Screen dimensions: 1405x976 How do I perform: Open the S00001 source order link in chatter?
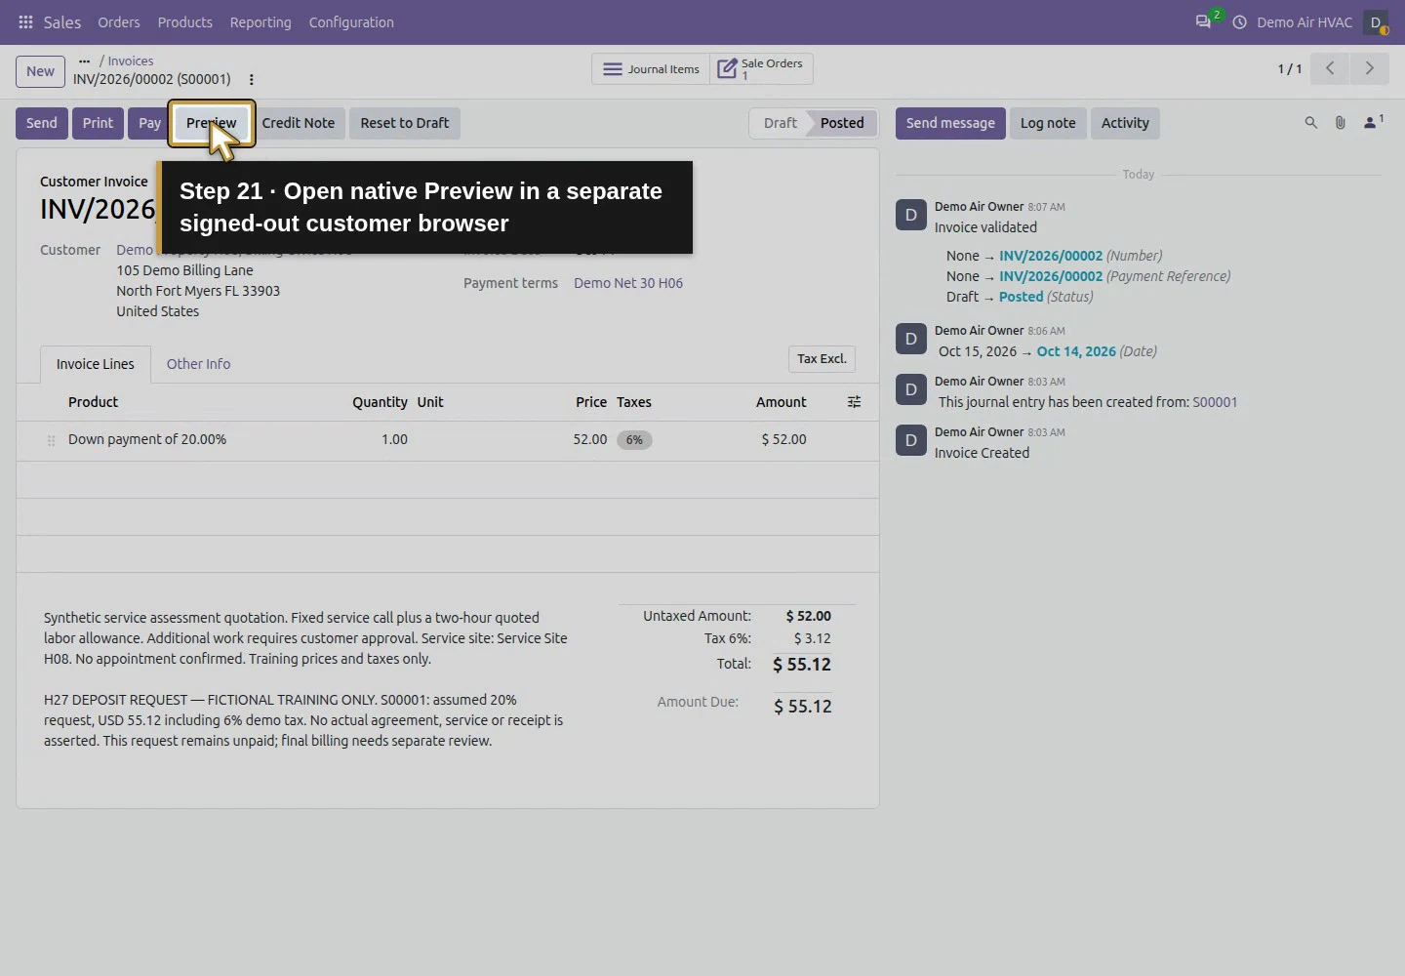click(x=1215, y=402)
